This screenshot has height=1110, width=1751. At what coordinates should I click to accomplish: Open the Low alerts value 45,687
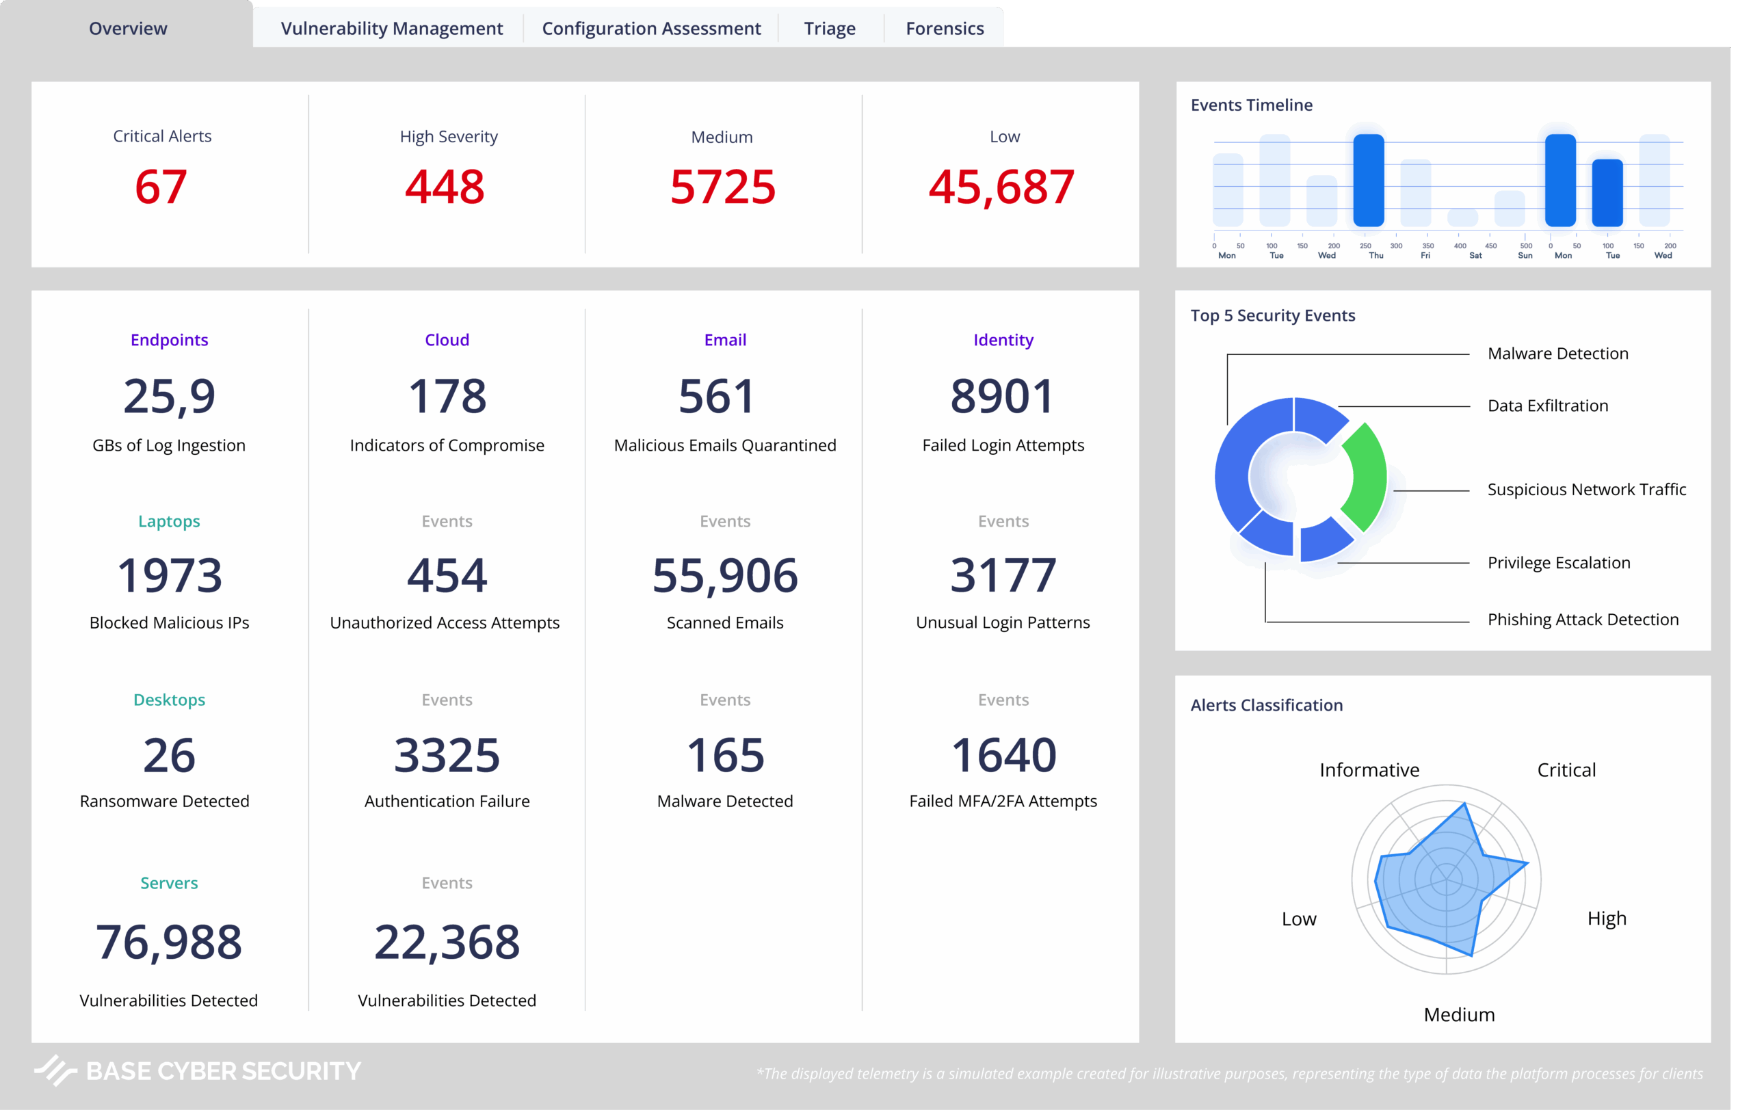tap(1001, 187)
